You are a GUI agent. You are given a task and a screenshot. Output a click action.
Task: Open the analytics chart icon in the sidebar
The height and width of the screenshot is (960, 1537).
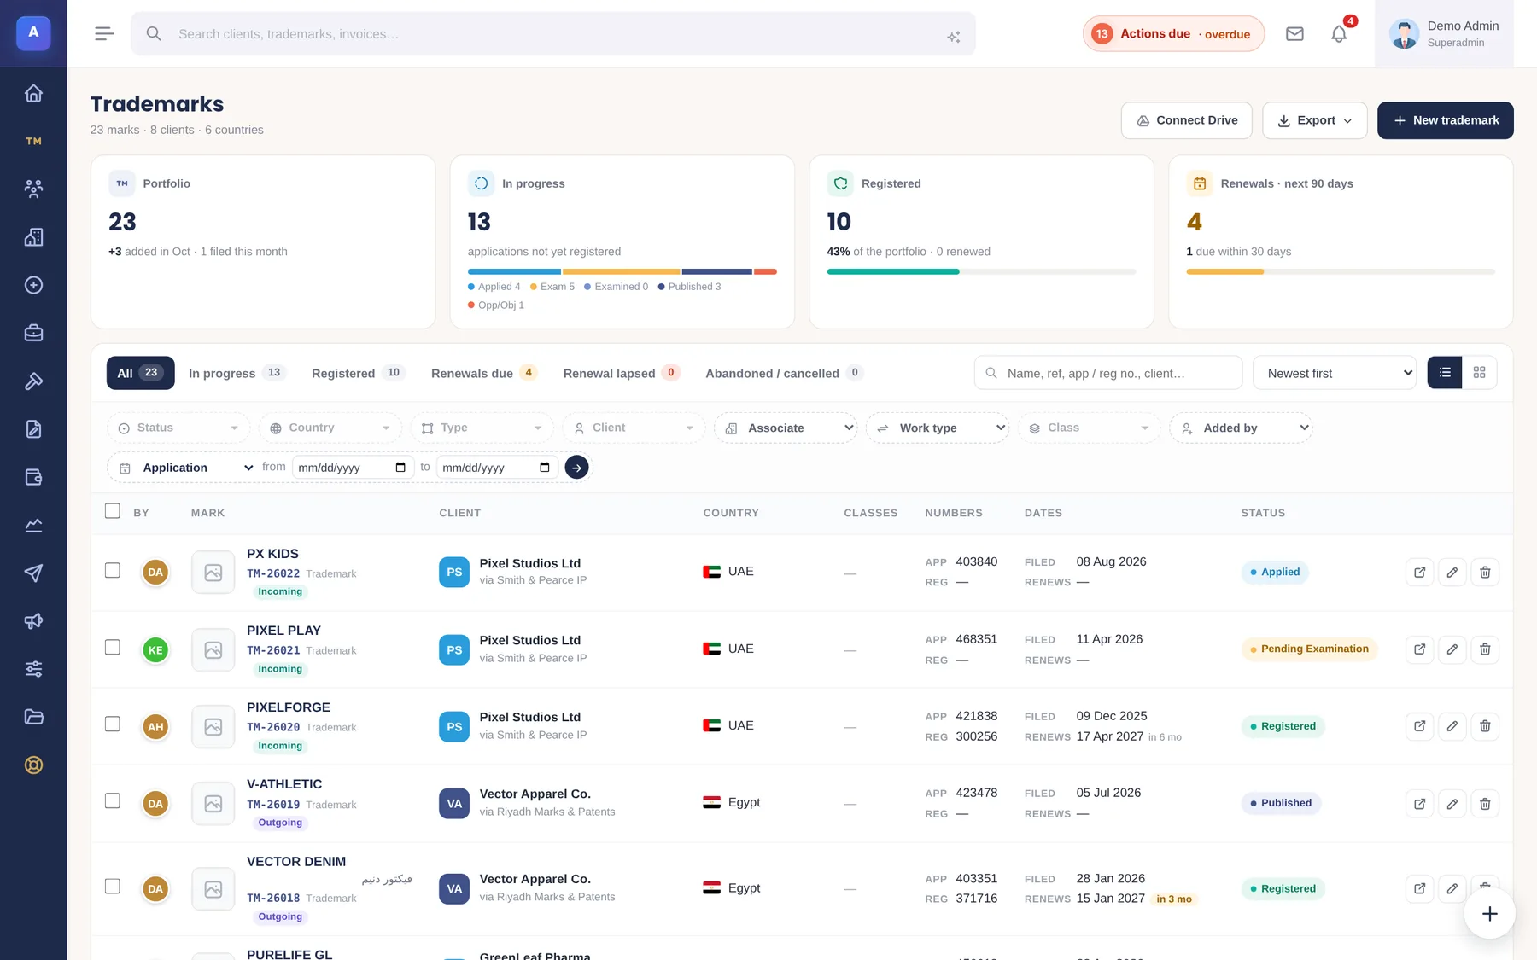[33, 525]
